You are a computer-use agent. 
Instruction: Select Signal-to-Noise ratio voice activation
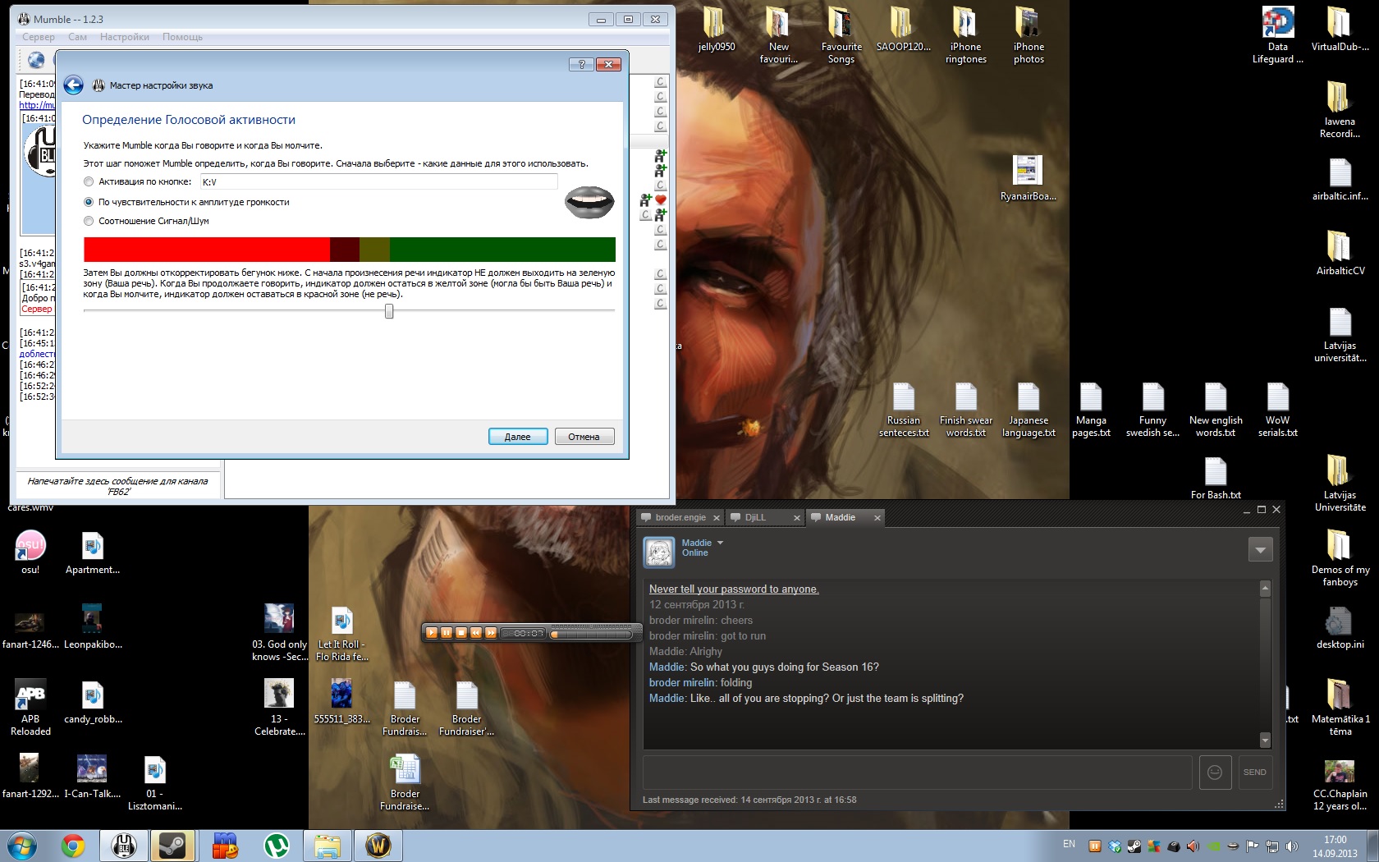[x=89, y=221]
